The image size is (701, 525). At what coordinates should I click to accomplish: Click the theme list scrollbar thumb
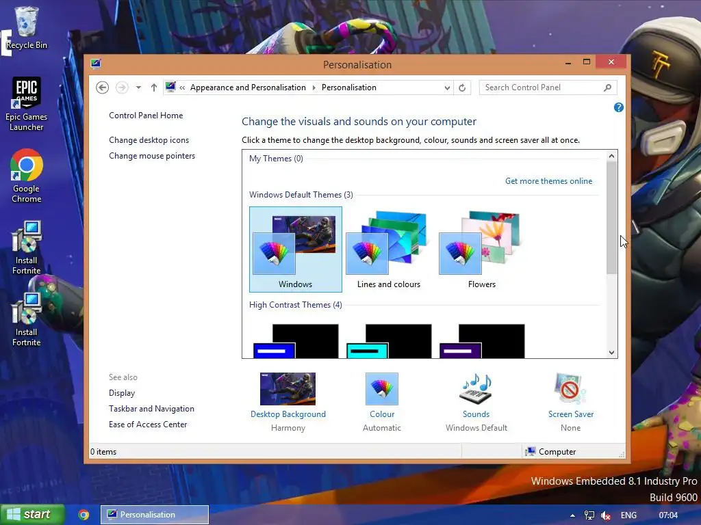tap(611, 217)
